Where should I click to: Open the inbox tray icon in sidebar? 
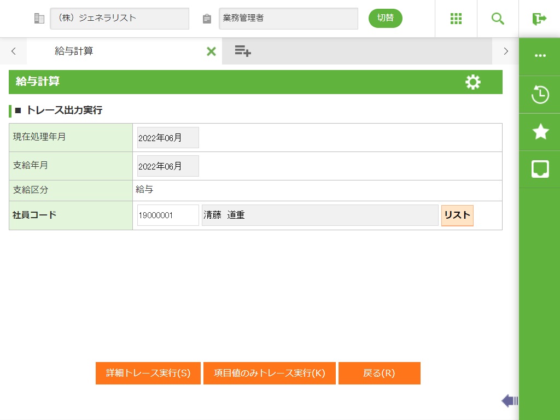pyautogui.click(x=540, y=169)
